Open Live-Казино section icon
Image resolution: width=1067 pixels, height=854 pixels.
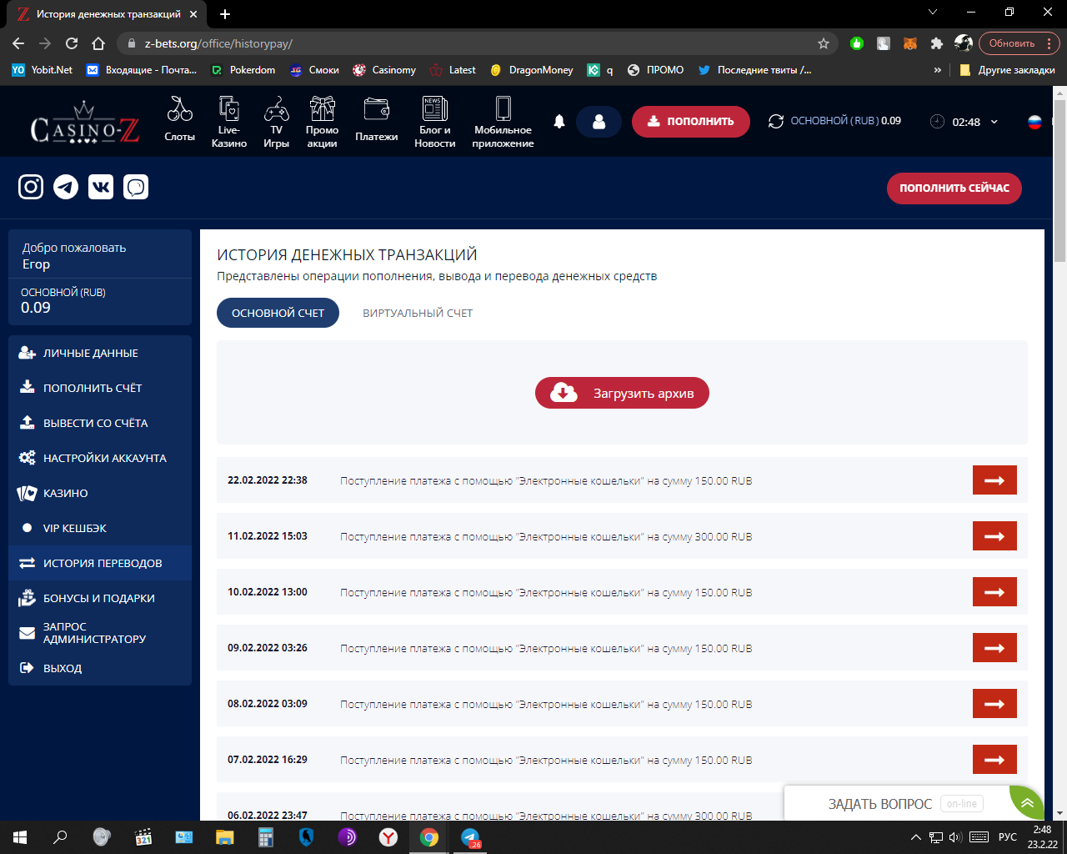click(x=228, y=108)
